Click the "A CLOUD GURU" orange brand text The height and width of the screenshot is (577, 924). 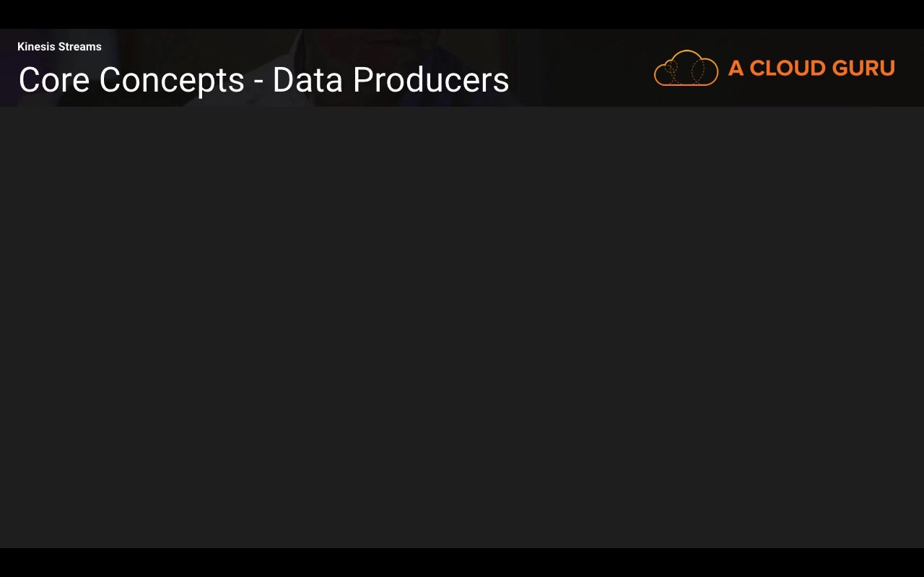pyautogui.click(x=811, y=69)
